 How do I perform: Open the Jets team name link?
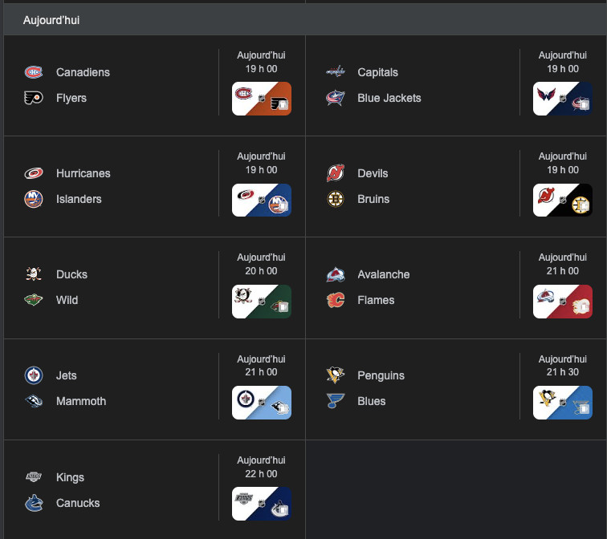67,375
